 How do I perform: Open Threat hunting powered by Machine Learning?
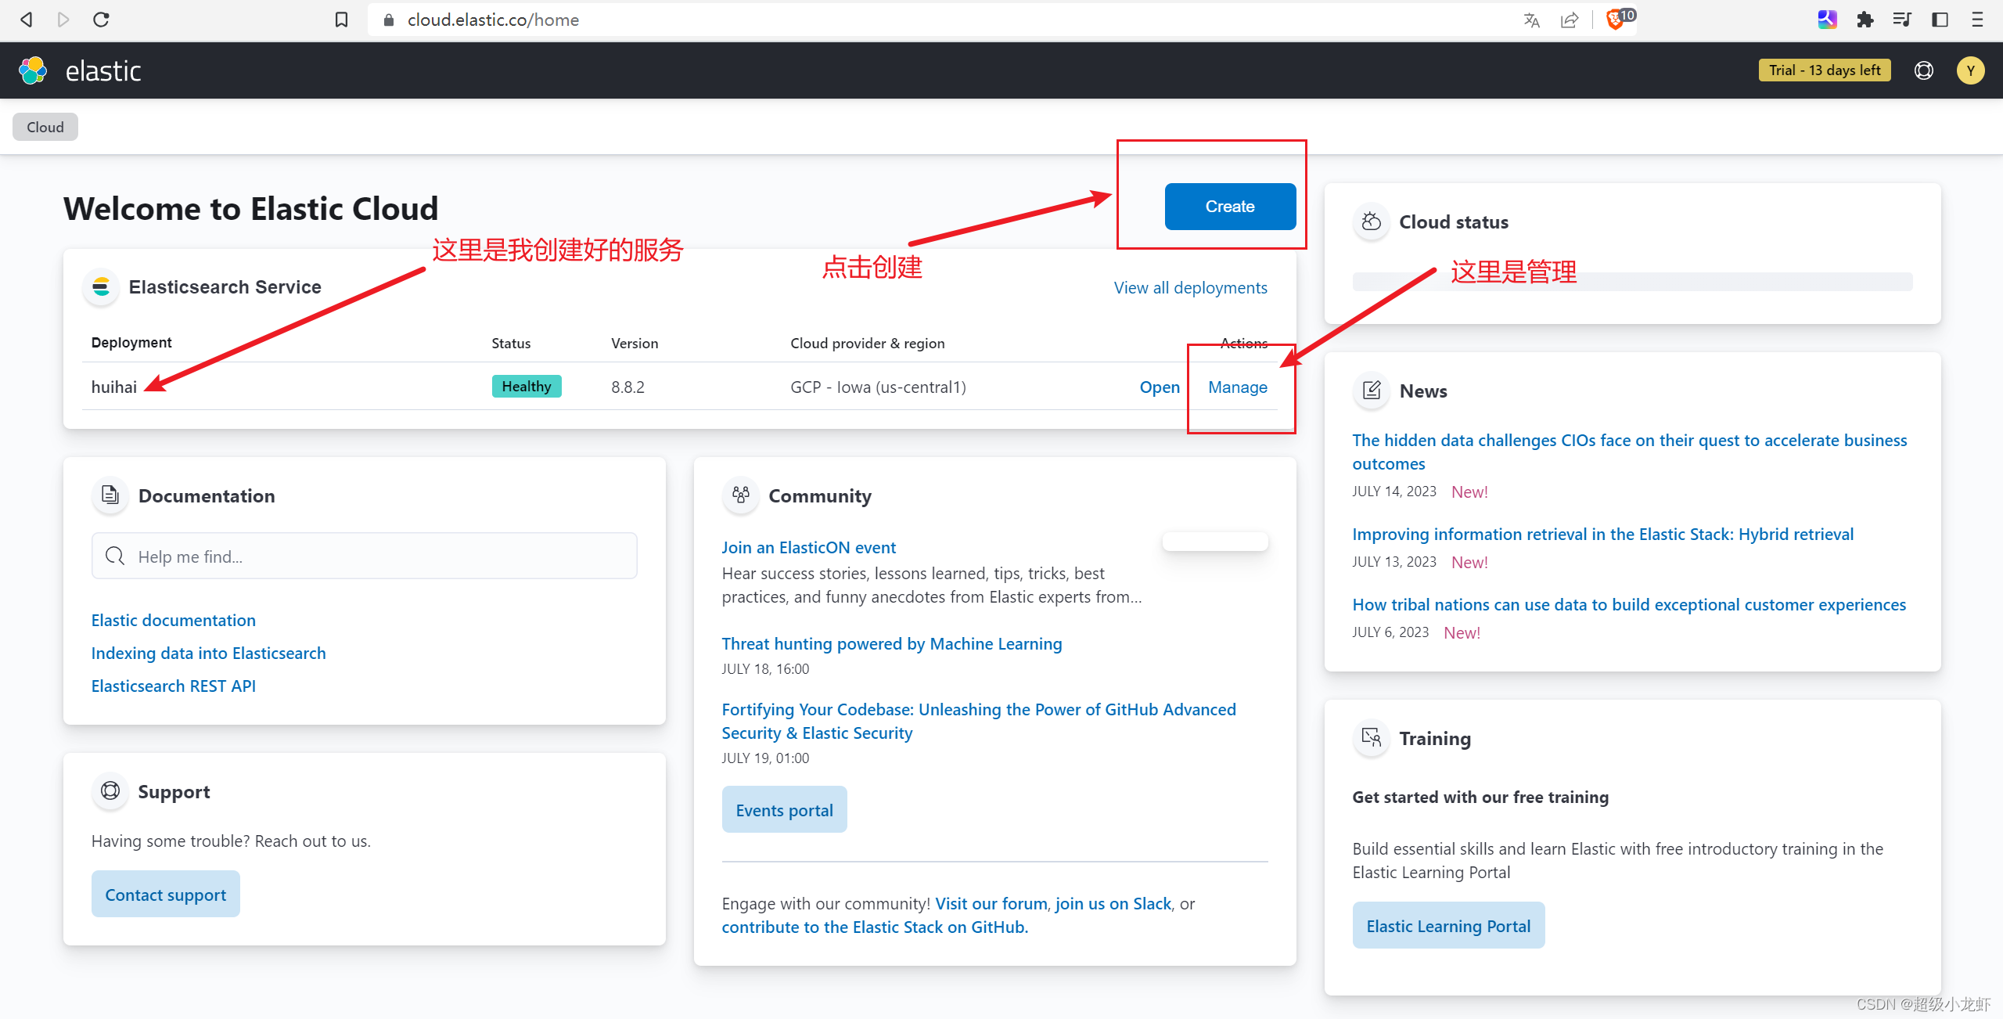(892, 643)
